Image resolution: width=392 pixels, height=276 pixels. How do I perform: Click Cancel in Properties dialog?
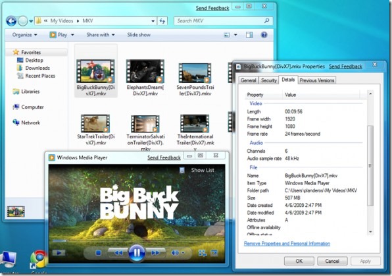click(332, 261)
